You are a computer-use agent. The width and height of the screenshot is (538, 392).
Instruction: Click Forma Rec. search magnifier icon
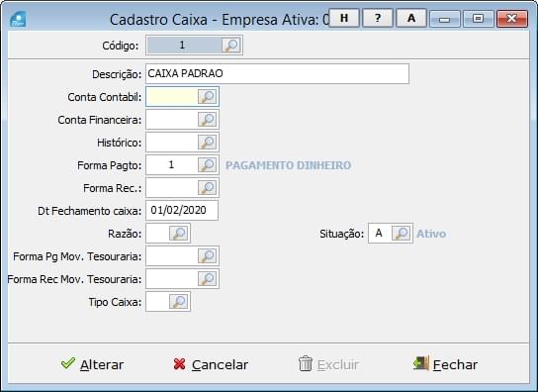coord(208,187)
